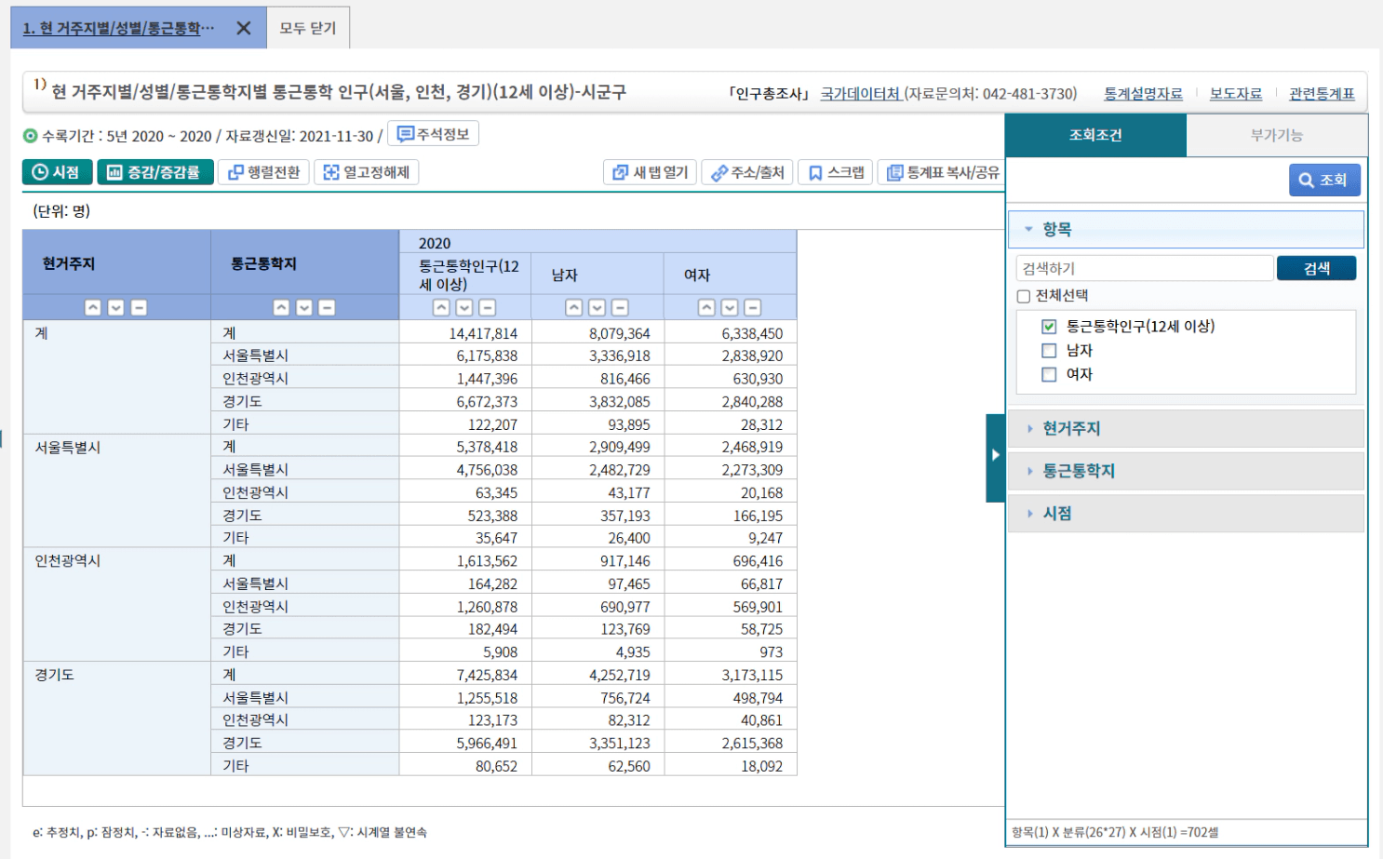Expand the 시점 section in the side panel
The height and width of the screenshot is (859, 1383).
pyautogui.click(x=1186, y=513)
